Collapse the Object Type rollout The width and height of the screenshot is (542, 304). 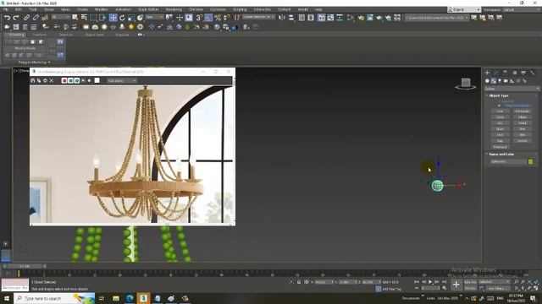click(x=499, y=95)
